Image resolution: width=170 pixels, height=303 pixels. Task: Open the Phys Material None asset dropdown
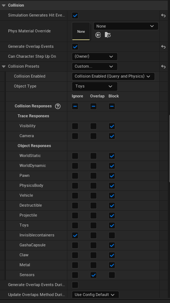point(126,26)
